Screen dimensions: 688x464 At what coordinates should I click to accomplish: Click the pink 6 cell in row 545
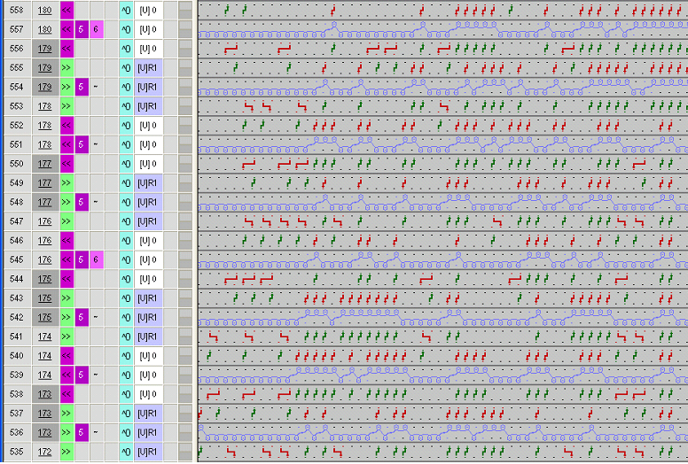pyautogui.click(x=97, y=259)
